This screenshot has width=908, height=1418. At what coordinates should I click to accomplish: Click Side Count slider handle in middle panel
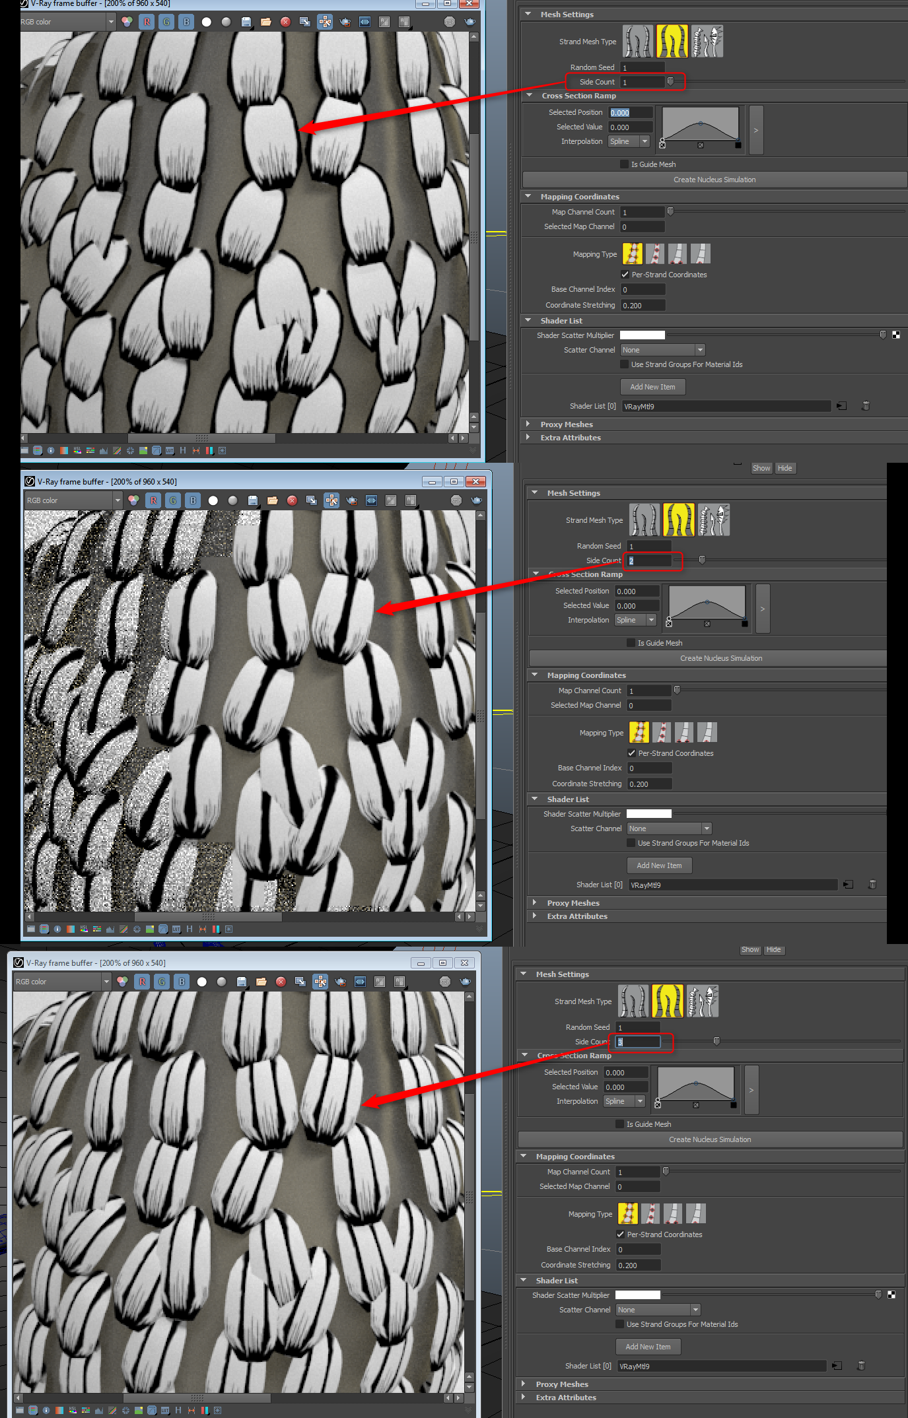pos(702,560)
